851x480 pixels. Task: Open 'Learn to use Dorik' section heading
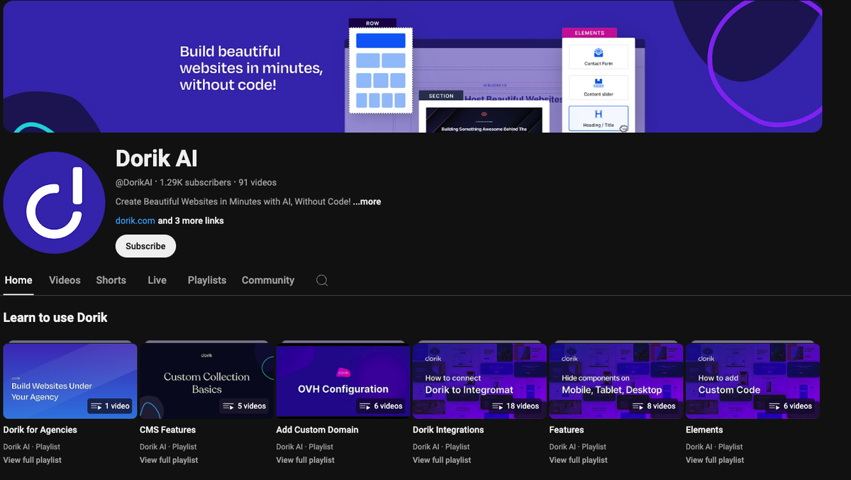coord(55,318)
